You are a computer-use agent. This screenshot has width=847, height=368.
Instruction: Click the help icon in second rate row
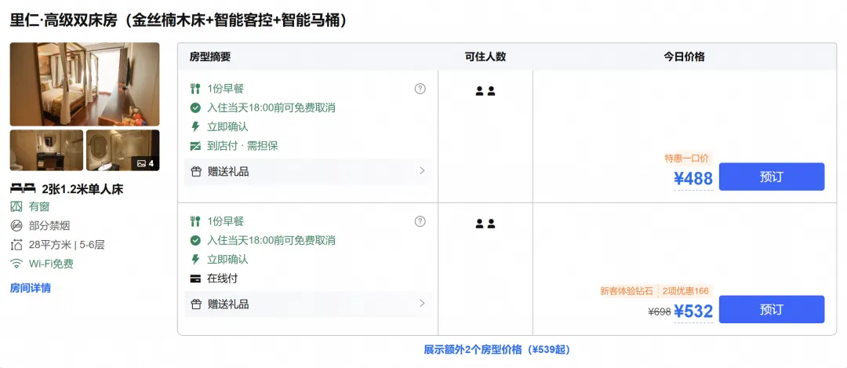(x=420, y=221)
